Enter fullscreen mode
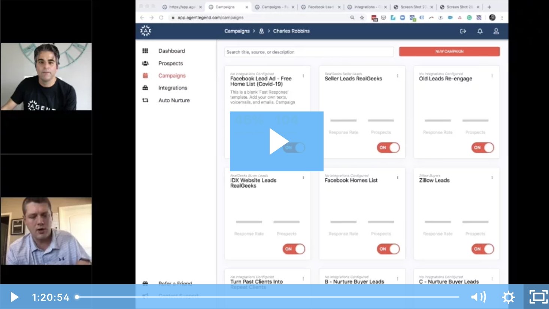Viewport: 549px width, 309px height. (x=539, y=297)
